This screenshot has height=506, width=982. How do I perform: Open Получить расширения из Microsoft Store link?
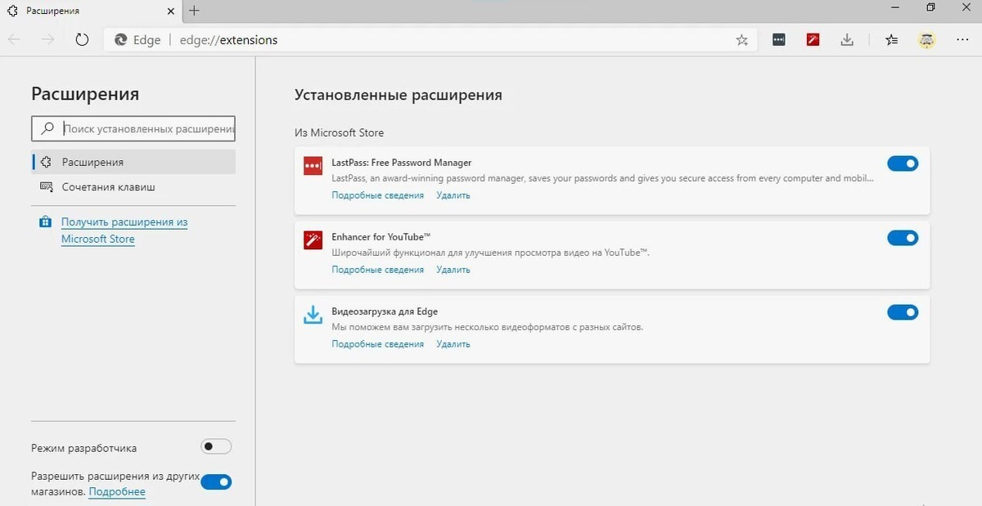pos(124,231)
